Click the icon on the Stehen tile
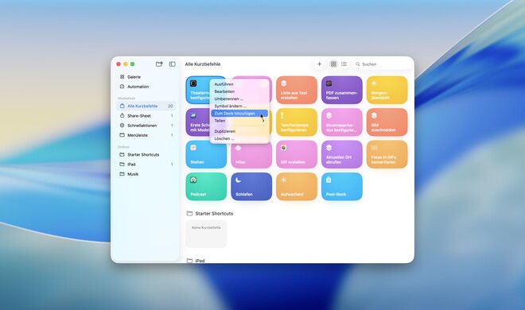Image resolution: width=525 pixels, height=310 pixels. pos(193,148)
